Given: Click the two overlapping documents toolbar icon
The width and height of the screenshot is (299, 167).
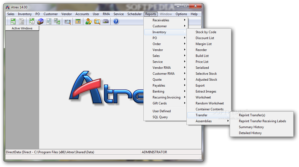Looking at the screenshot, I should click(x=57, y=21).
